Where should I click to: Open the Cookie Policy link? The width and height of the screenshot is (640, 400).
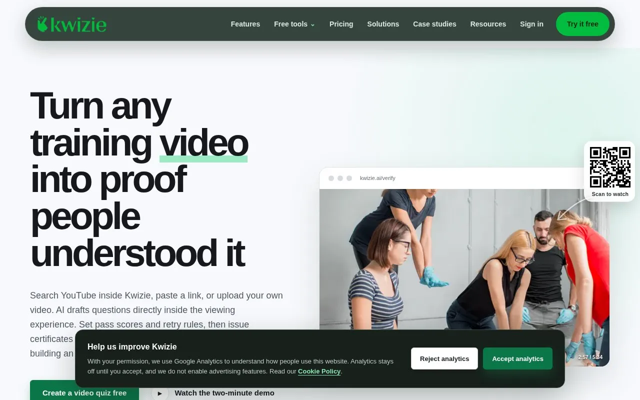click(x=319, y=371)
